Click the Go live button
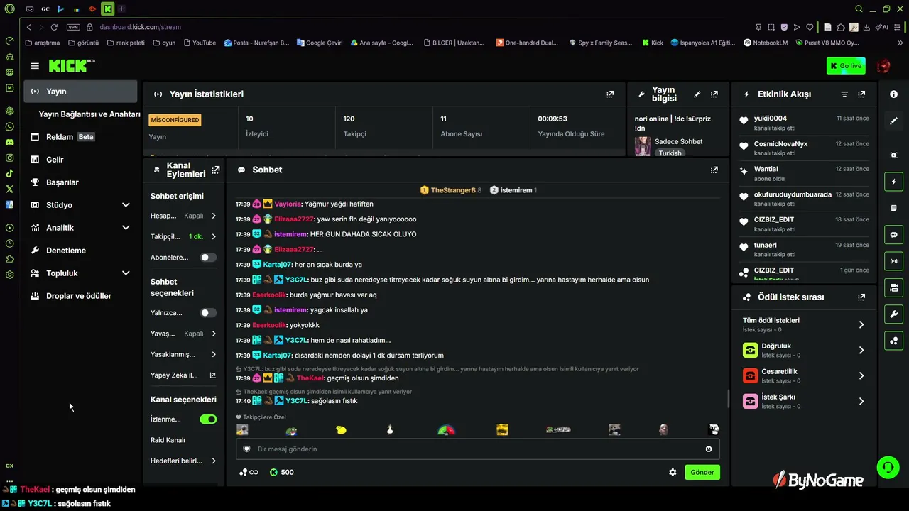 [846, 66]
